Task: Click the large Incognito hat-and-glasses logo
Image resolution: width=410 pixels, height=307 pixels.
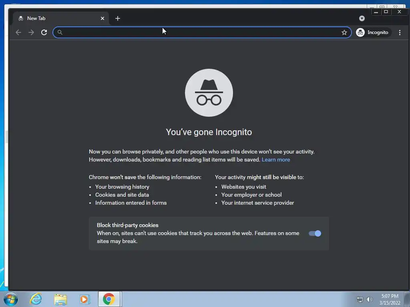Action: 209,93
